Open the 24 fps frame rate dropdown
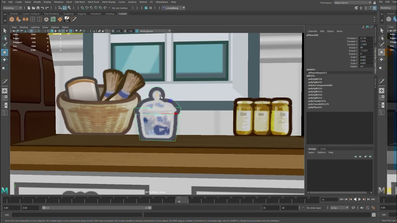397x223 pixels. (339, 208)
